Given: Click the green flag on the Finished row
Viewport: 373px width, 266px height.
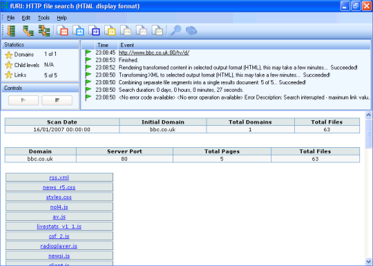Looking at the screenshot, I should click(88, 59).
